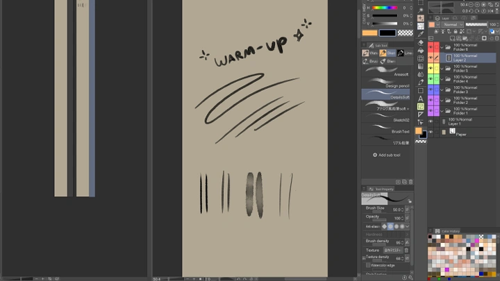
Task: Click the wrench icon below Tool Property
Action: tap(411, 278)
